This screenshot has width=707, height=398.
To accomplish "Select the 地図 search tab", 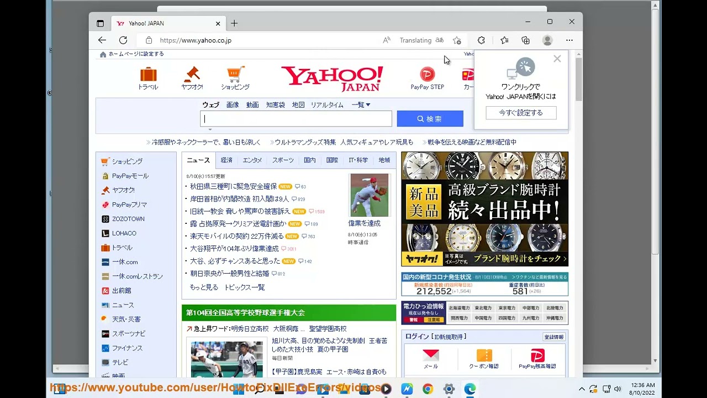I will [298, 105].
